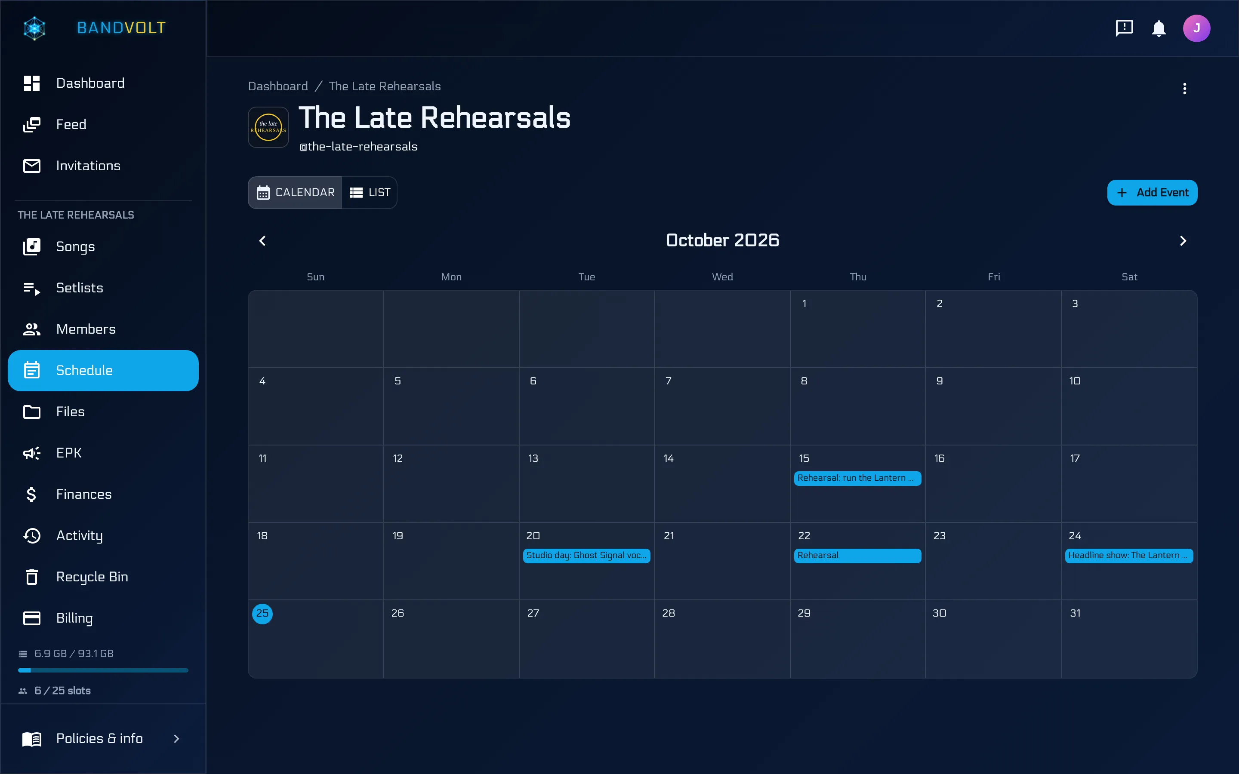The height and width of the screenshot is (774, 1239).
Task: Open the Recycle Bin
Action: pos(103,577)
